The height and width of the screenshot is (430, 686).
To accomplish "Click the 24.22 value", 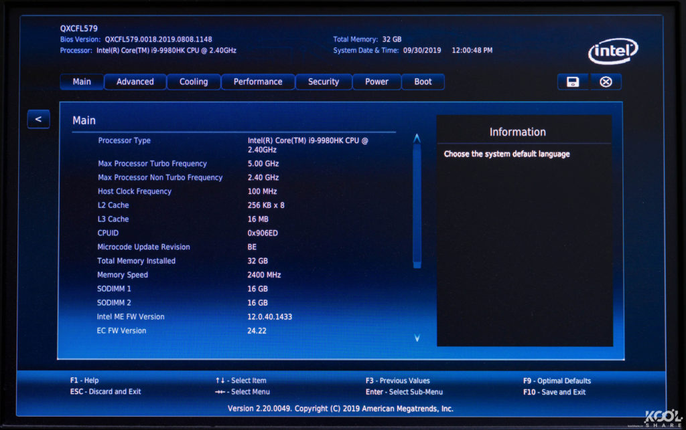I will click(x=257, y=331).
